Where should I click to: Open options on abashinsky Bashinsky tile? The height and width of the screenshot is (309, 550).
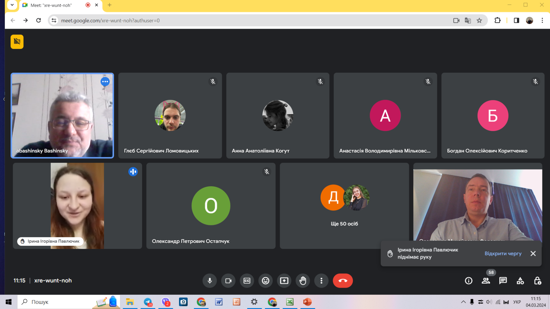coord(105,82)
